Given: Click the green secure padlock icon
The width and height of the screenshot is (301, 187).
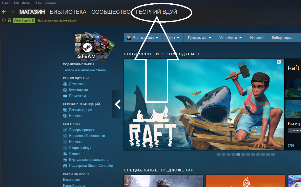Looking at the screenshot, I should [x=10, y=20].
